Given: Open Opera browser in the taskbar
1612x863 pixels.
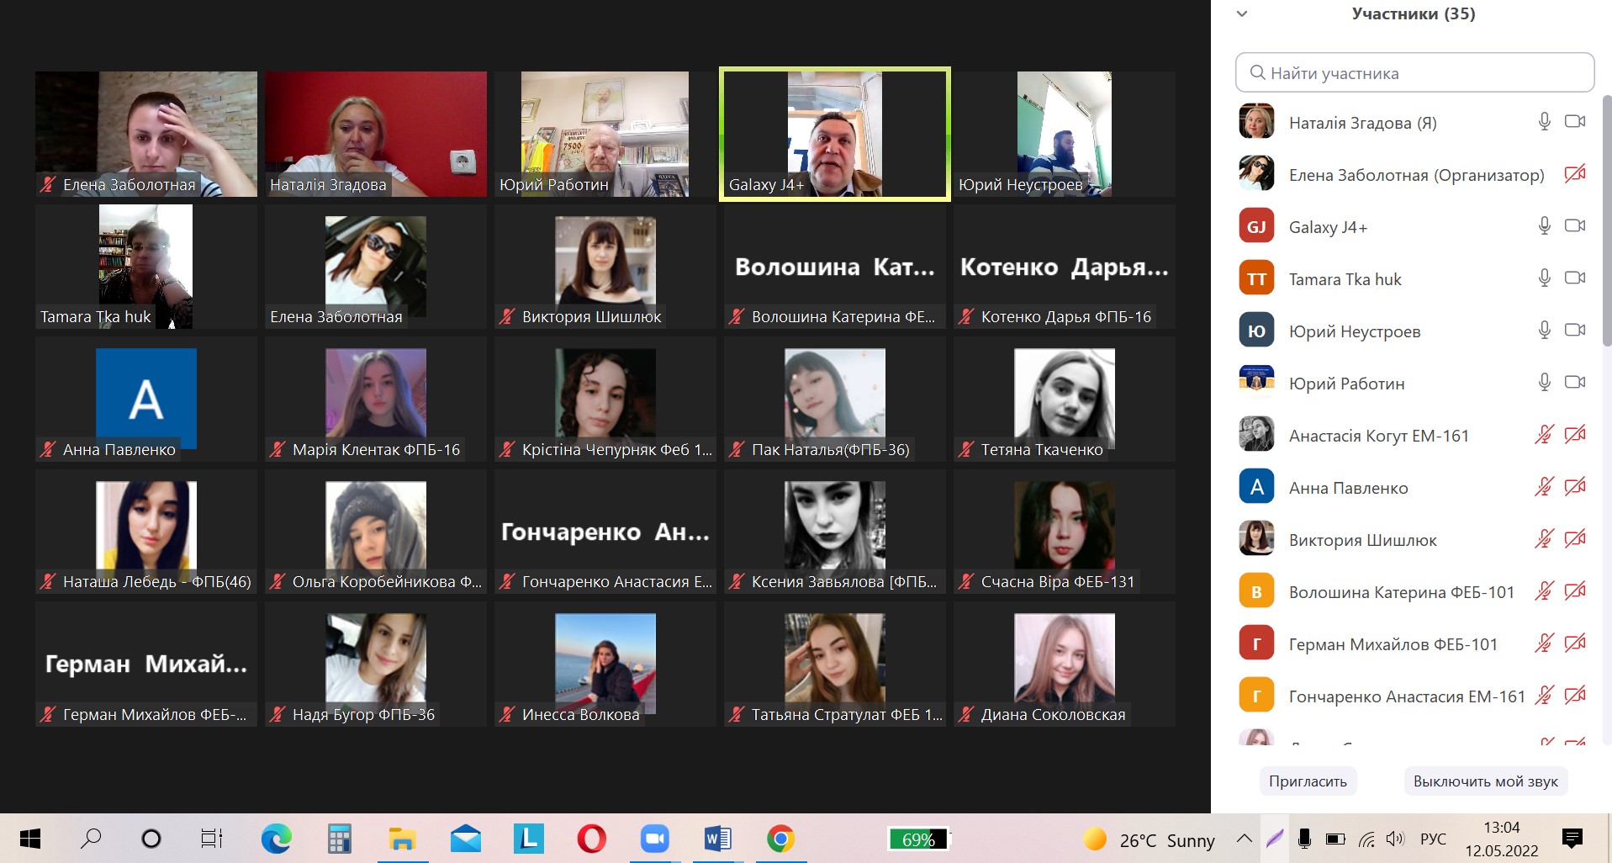Looking at the screenshot, I should click(x=591, y=839).
